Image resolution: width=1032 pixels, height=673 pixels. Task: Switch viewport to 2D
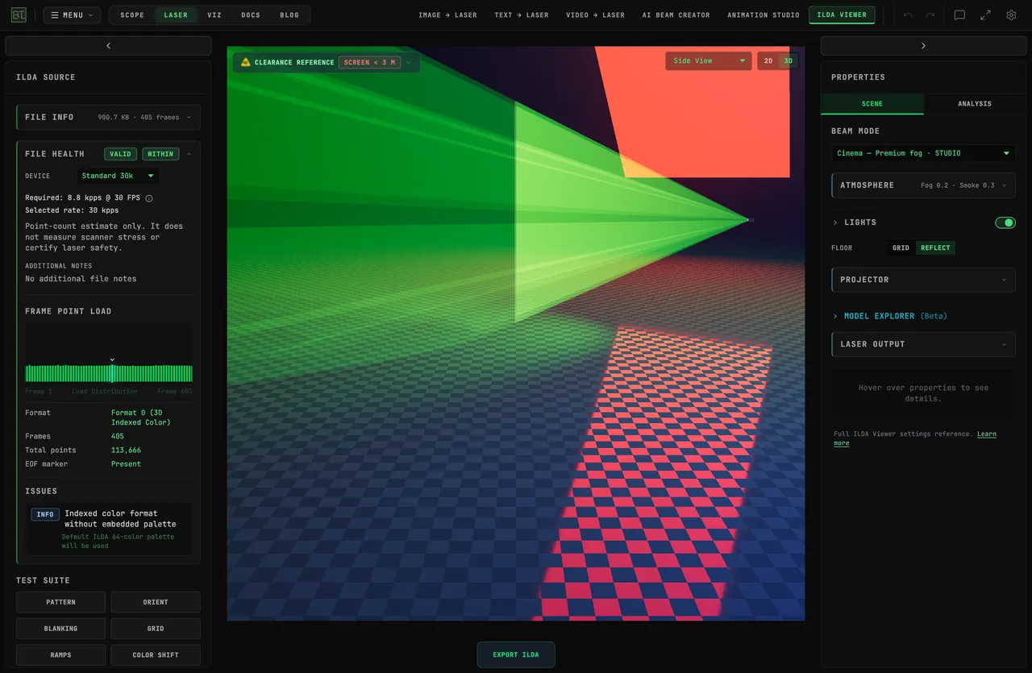tap(768, 61)
